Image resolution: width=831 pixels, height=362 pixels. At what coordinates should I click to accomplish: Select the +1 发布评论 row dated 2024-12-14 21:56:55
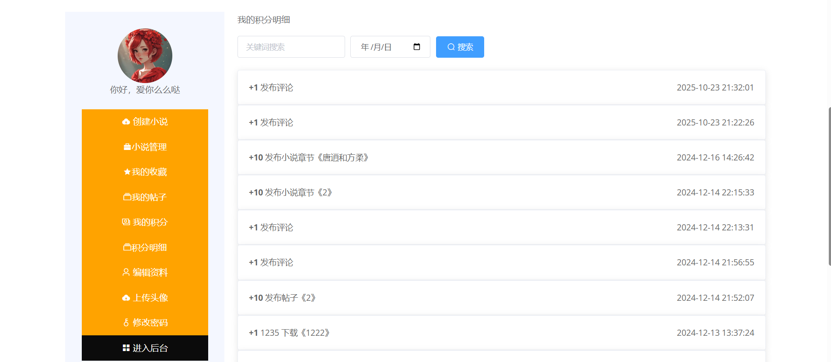coord(502,262)
